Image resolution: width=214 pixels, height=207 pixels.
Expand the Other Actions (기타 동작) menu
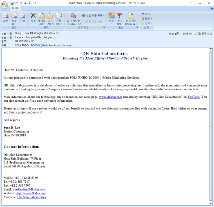(x=59, y=18)
